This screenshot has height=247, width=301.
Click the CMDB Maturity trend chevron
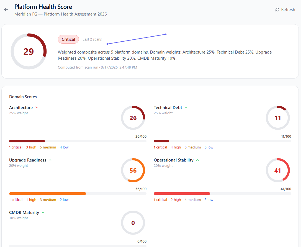pyautogui.click(x=43, y=213)
